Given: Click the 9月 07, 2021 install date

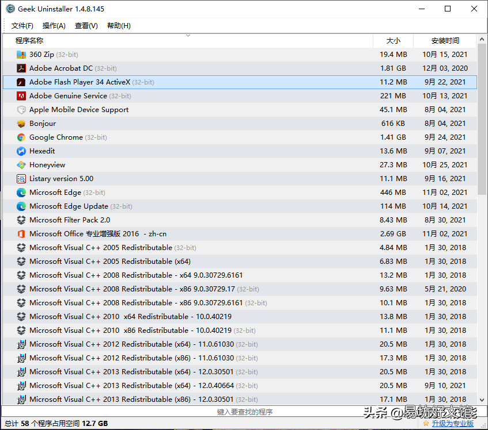Looking at the screenshot, I should [445, 151].
